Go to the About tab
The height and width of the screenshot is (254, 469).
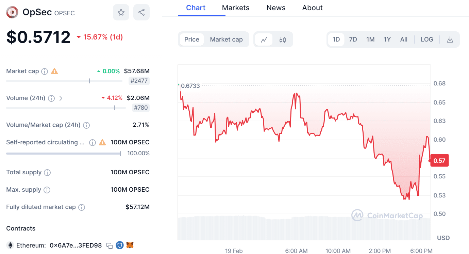tap(313, 8)
